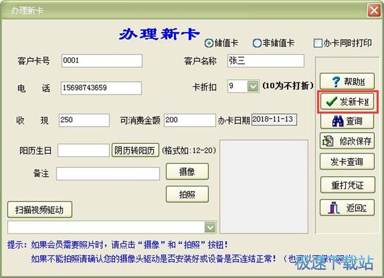Enable the 办卡同时打印 checkbox
The image size is (384, 278).
317,44
